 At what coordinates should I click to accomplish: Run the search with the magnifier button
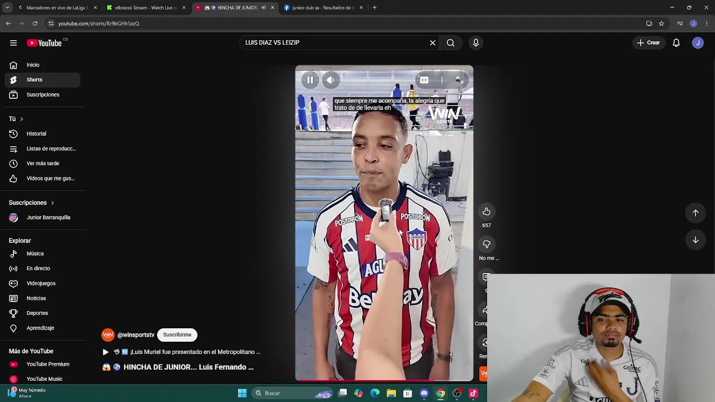point(451,43)
